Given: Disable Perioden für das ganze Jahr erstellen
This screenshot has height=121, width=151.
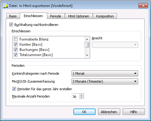Looking at the screenshot, I should (14, 89).
